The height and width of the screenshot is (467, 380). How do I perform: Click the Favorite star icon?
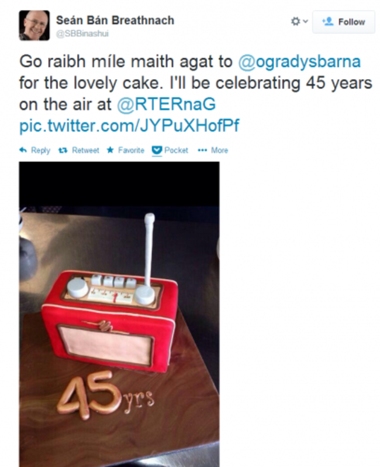(110, 150)
